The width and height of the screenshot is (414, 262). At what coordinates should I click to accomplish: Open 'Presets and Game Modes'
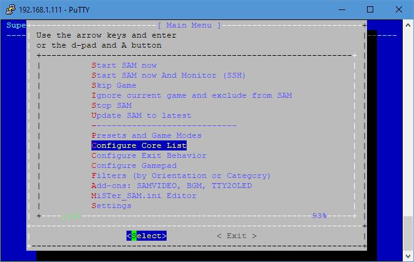147,135
